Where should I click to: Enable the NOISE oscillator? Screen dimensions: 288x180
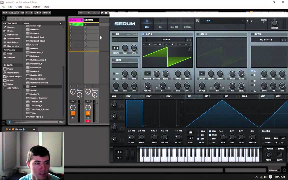click(x=113, y=60)
